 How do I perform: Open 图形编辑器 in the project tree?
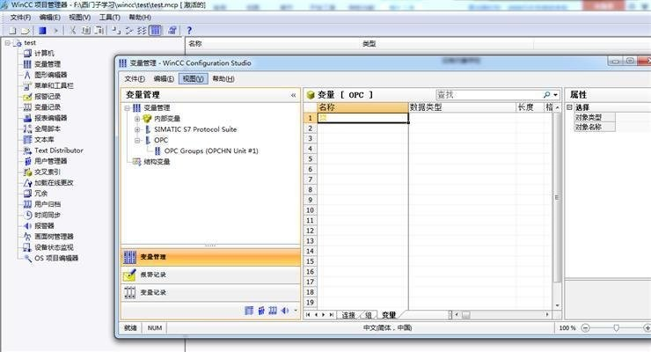[x=51, y=75]
